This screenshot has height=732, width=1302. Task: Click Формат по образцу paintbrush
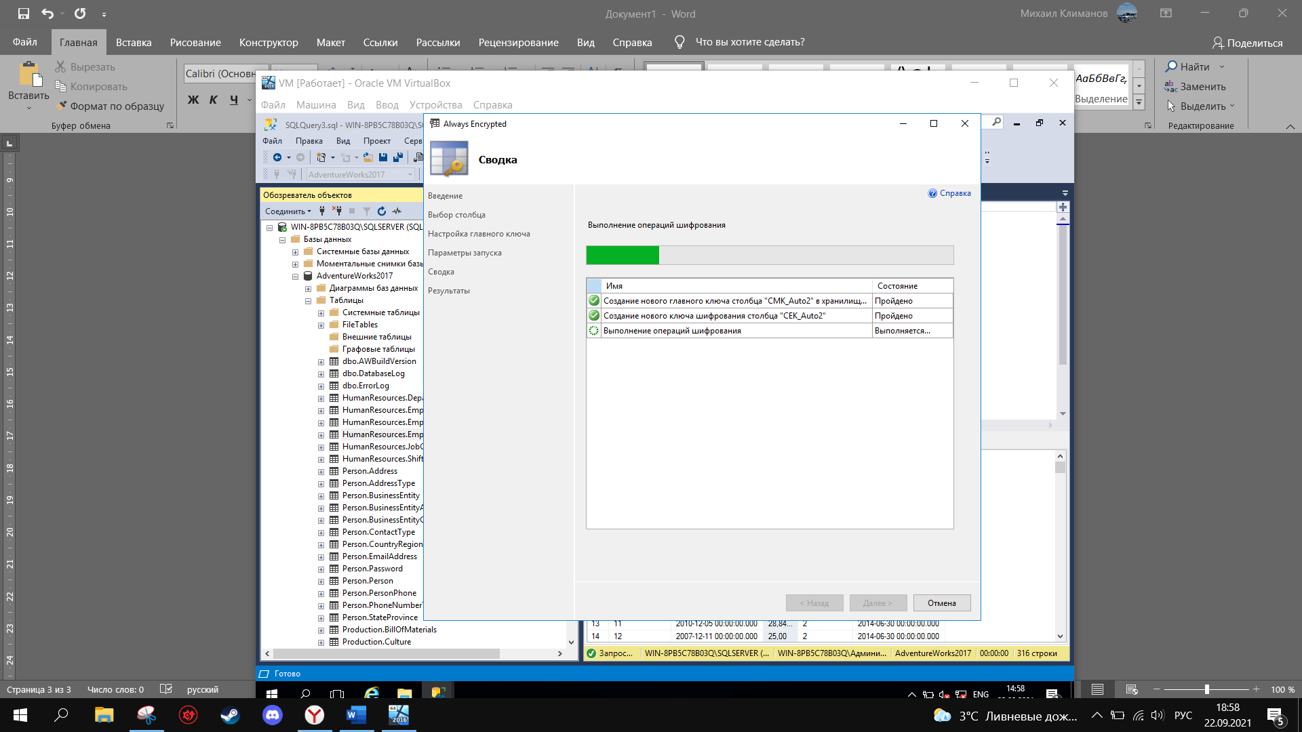pos(111,106)
